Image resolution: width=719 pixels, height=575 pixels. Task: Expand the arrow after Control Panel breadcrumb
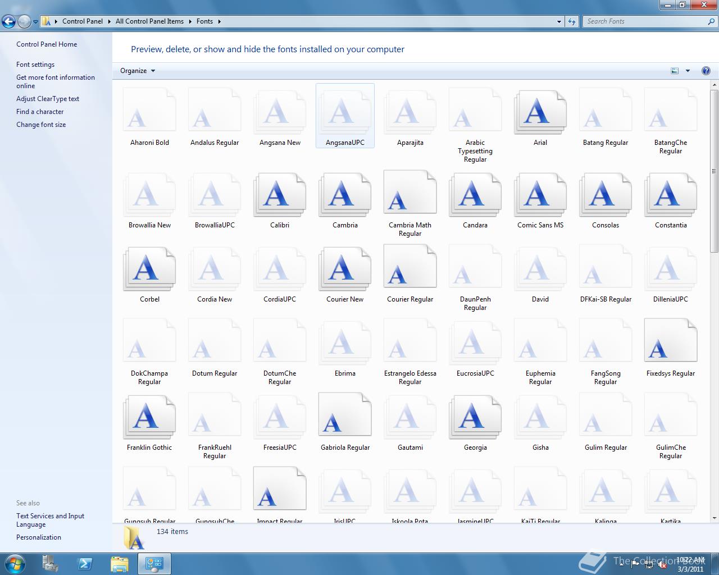110,21
